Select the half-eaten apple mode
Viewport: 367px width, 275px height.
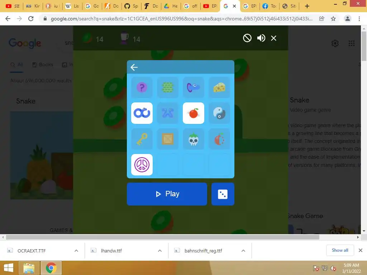219,139
